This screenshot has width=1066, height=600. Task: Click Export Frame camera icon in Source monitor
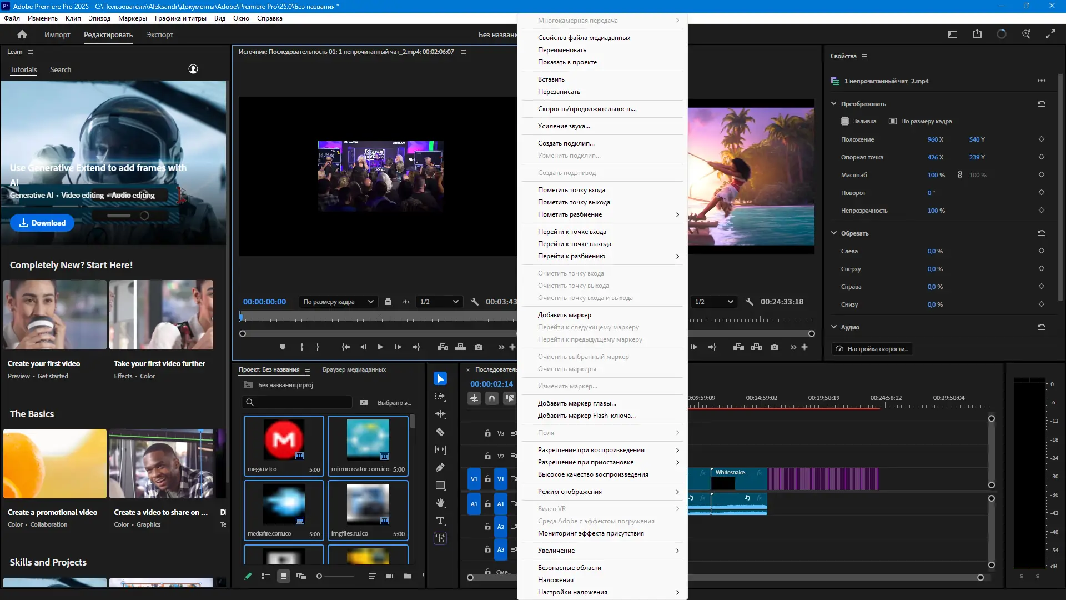click(x=479, y=347)
